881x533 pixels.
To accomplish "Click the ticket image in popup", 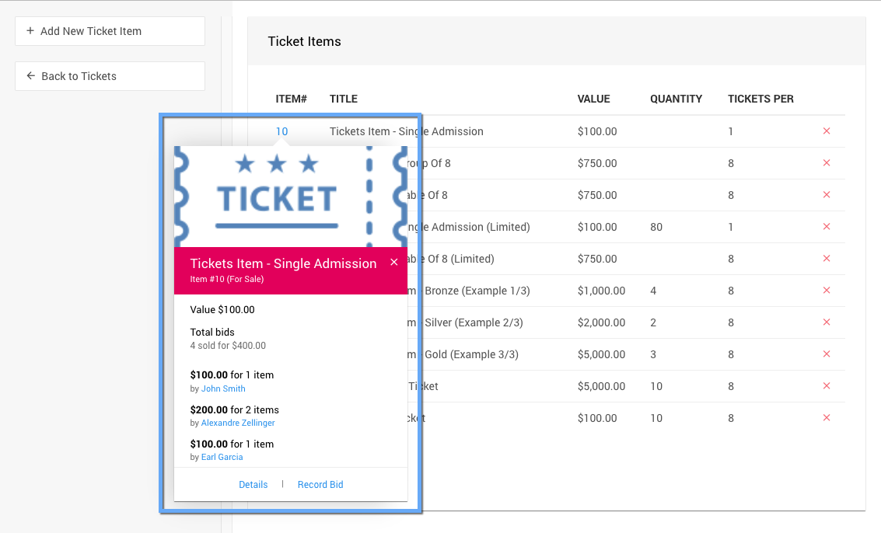I will (290, 197).
